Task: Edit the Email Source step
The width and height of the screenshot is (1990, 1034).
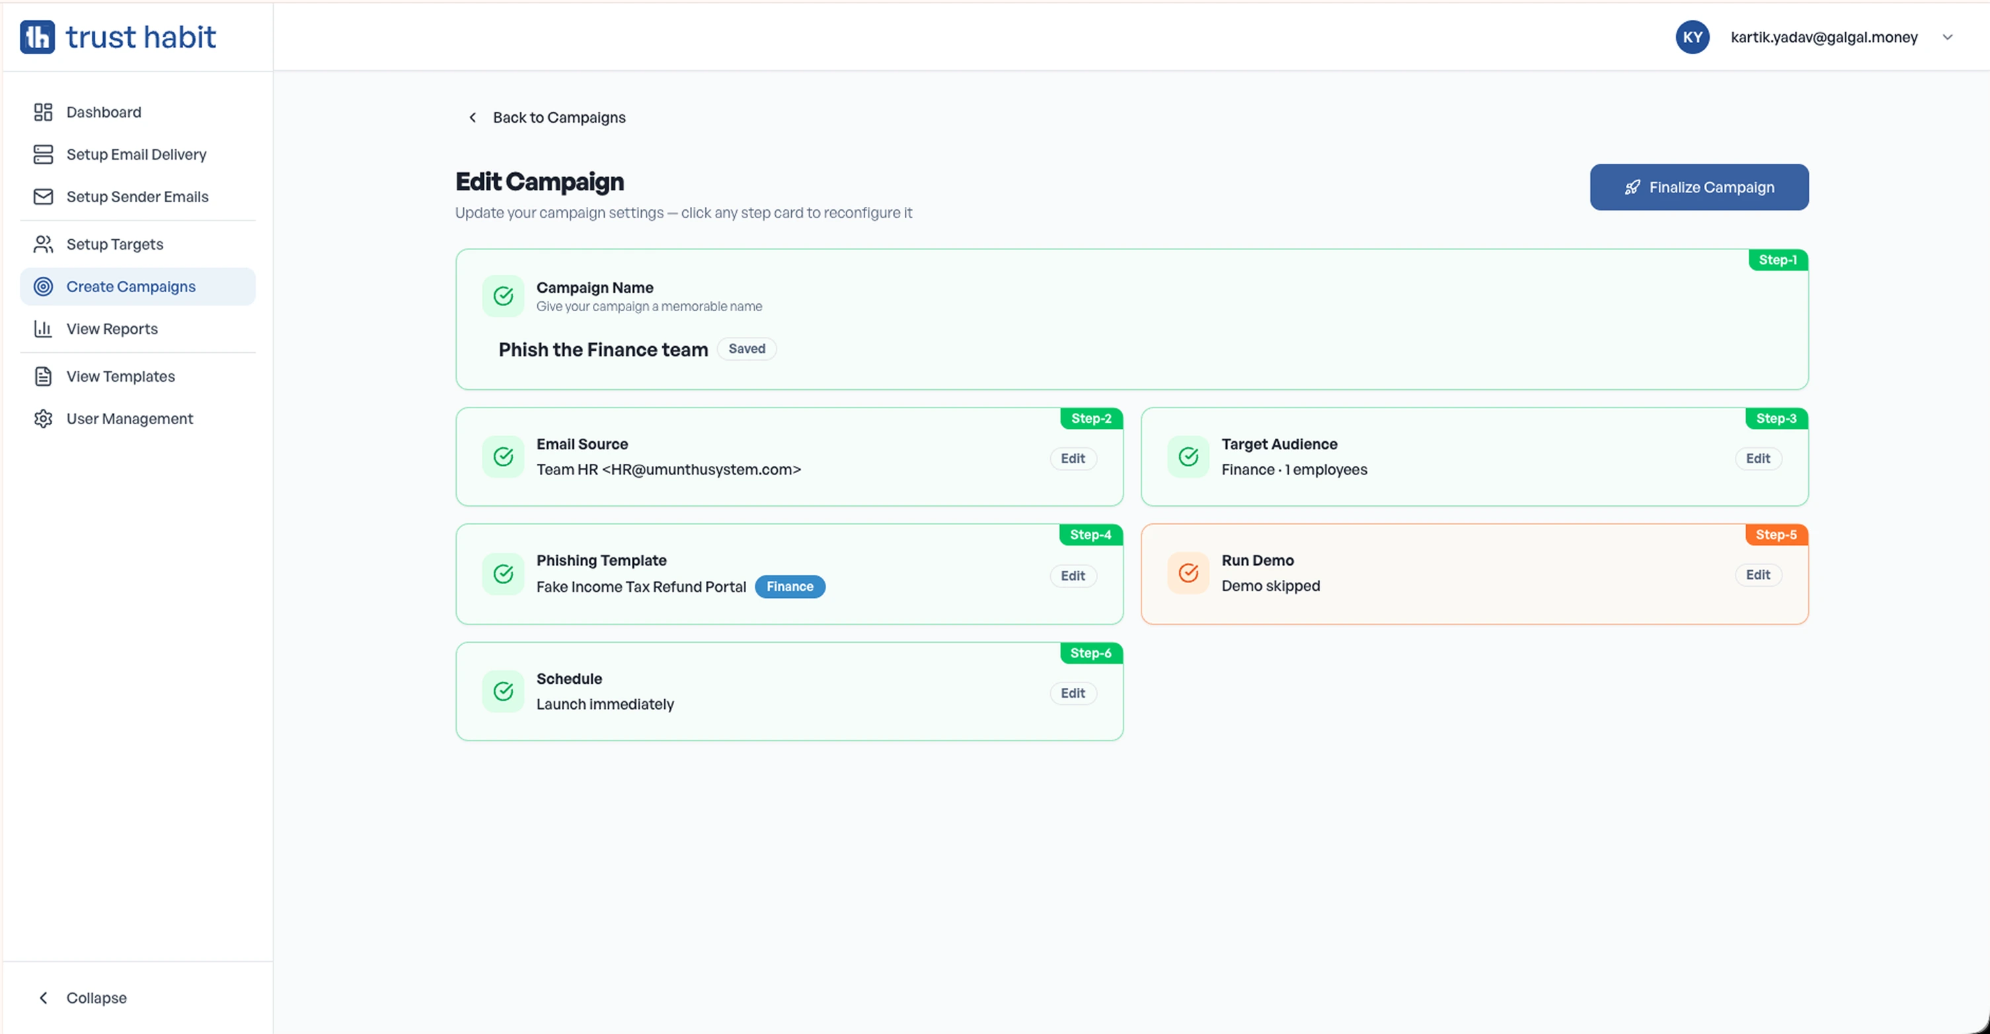Action: pos(1072,459)
